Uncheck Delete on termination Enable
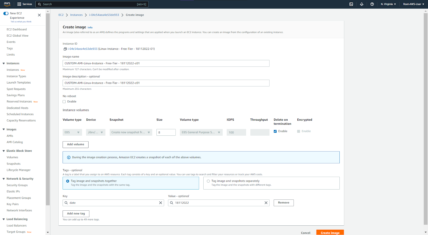Screen dimensions: 428x235 [275, 131]
